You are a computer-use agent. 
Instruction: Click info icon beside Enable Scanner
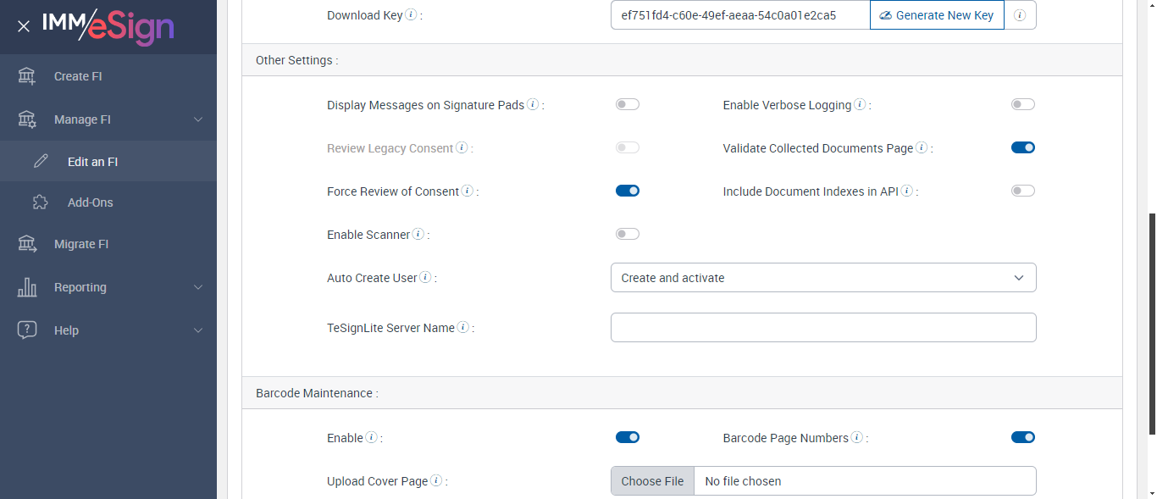418,234
